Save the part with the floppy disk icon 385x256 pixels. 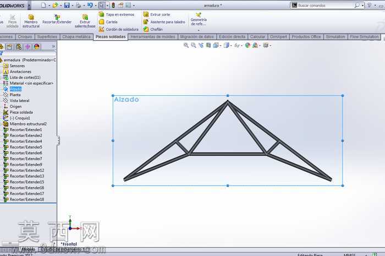click(67, 5)
